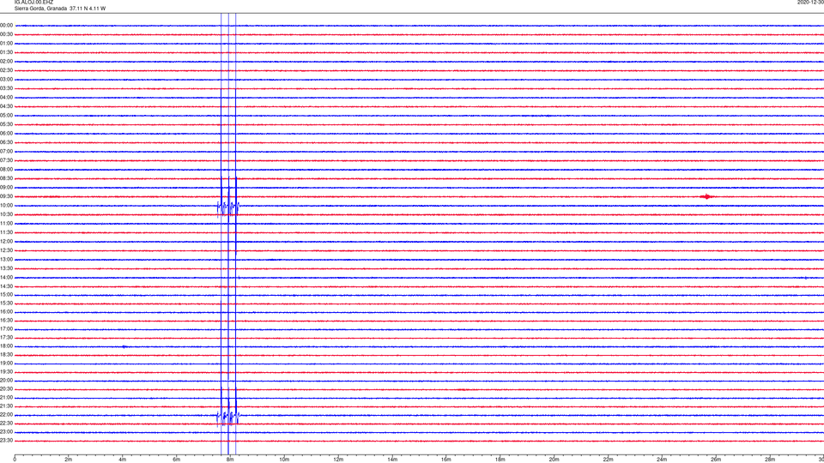Click the 0 minute axis label
The image size is (824, 463).
pyautogui.click(x=15, y=460)
